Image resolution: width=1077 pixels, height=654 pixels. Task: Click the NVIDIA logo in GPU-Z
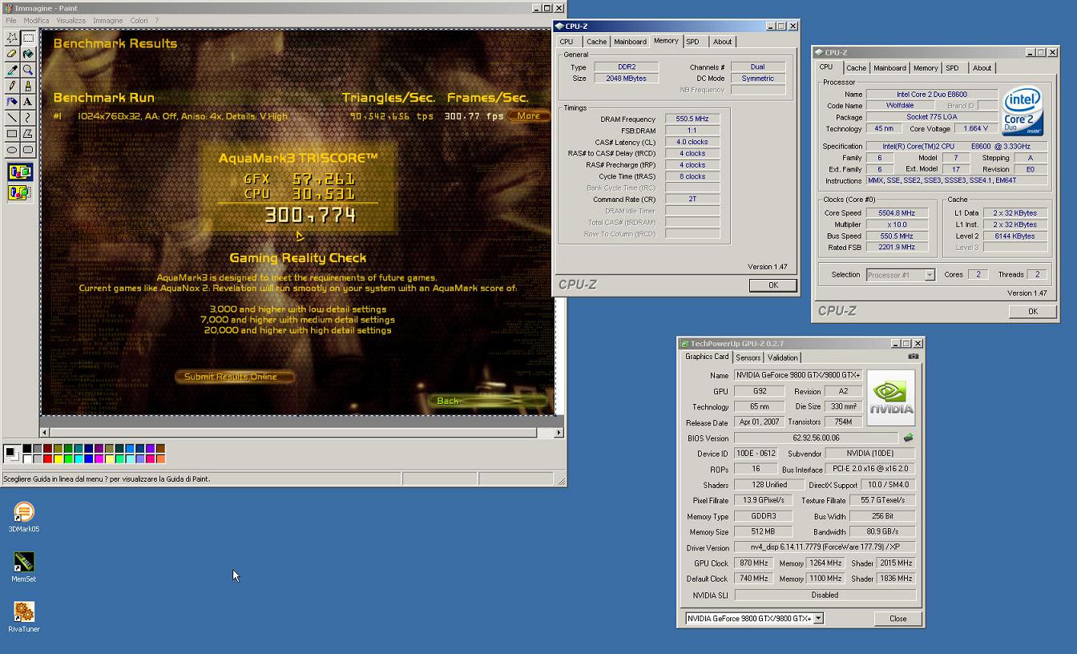pyautogui.click(x=890, y=397)
